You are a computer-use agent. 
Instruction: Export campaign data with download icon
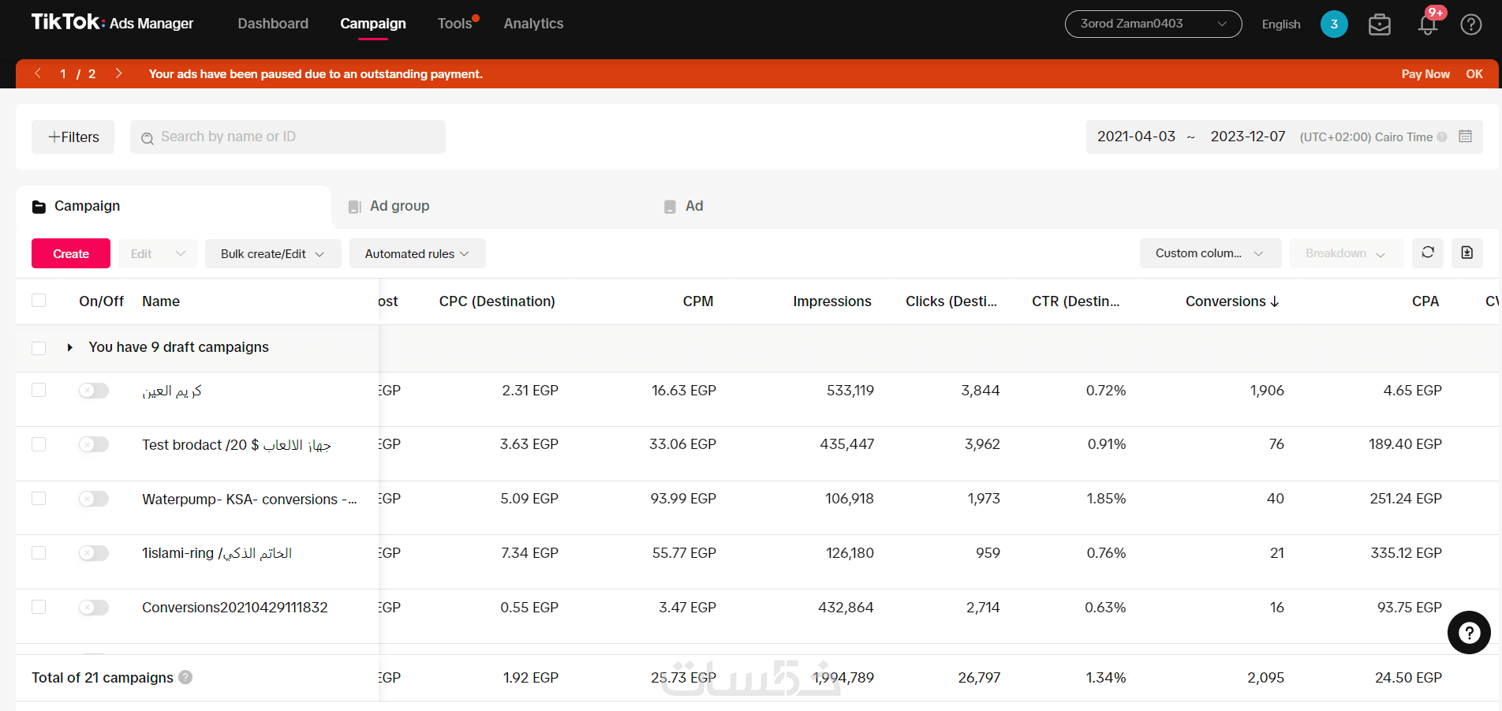[x=1467, y=253]
